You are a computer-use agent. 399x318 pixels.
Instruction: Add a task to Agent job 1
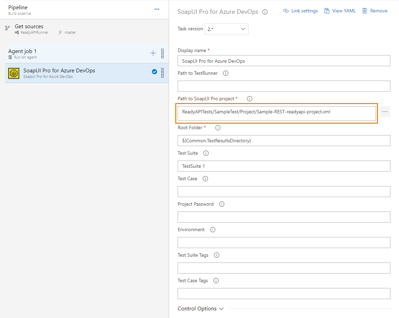point(153,53)
